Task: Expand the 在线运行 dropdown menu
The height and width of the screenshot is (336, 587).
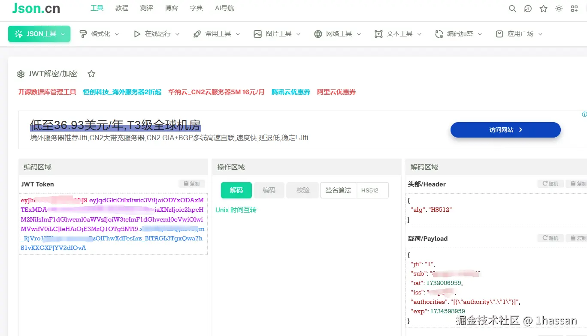Action: point(157,34)
